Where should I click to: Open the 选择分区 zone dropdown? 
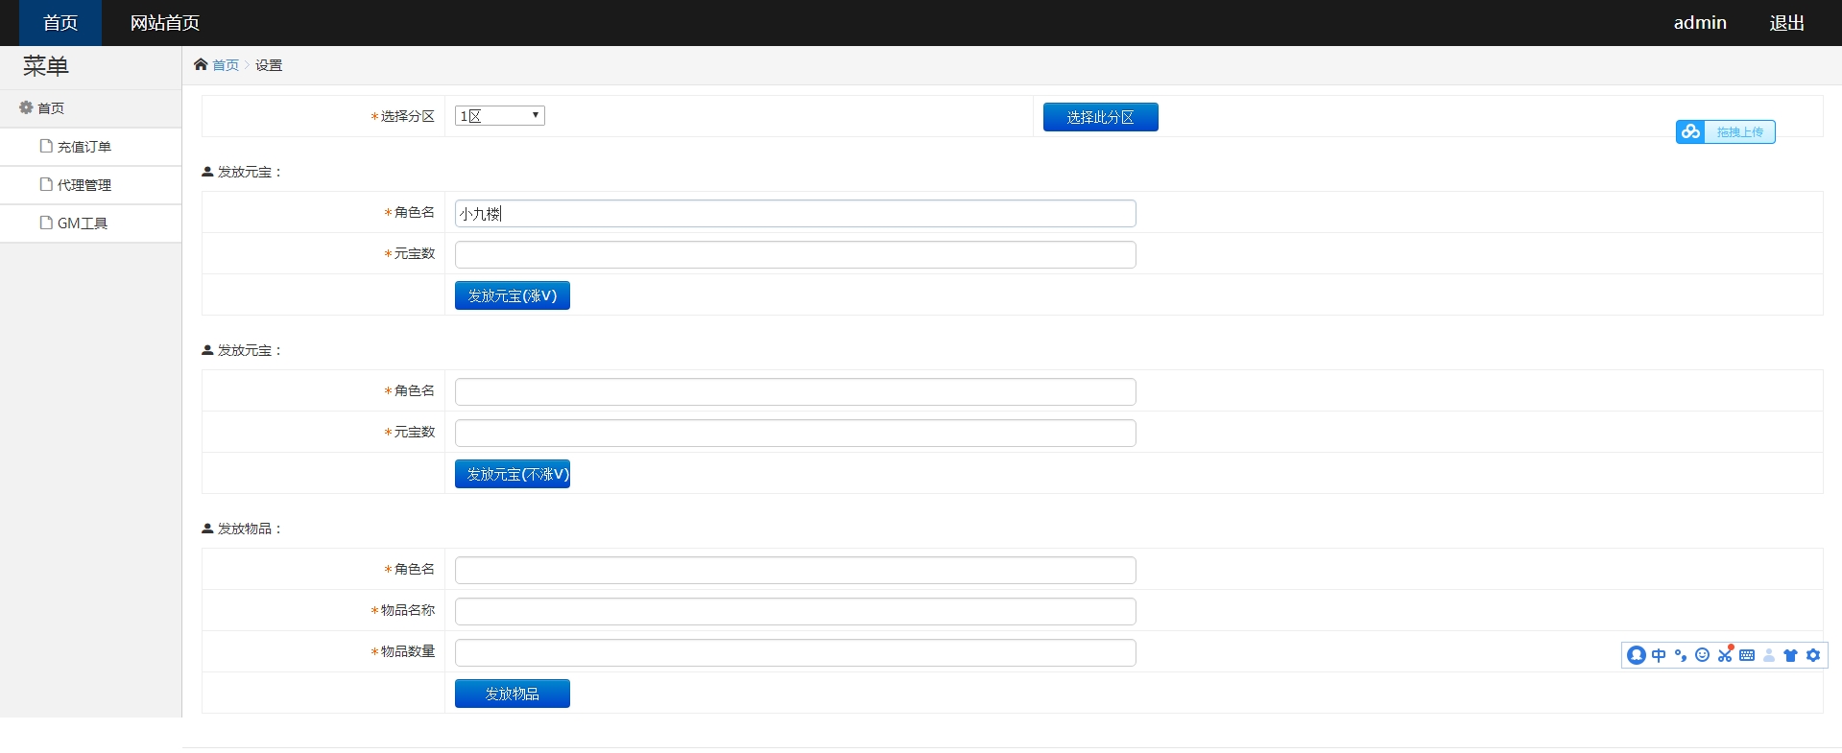pyautogui.click(x=499, y=116)
